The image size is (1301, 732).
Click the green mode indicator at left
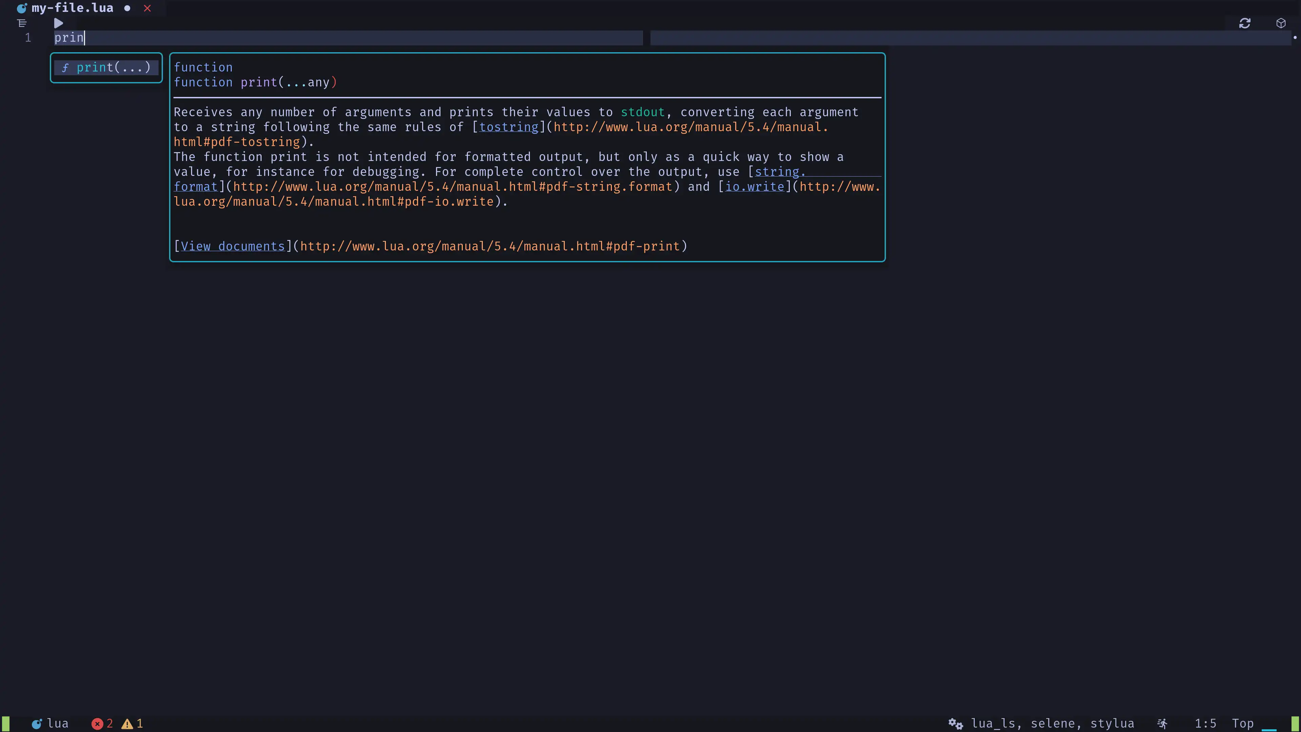click(x=5, y=724)
